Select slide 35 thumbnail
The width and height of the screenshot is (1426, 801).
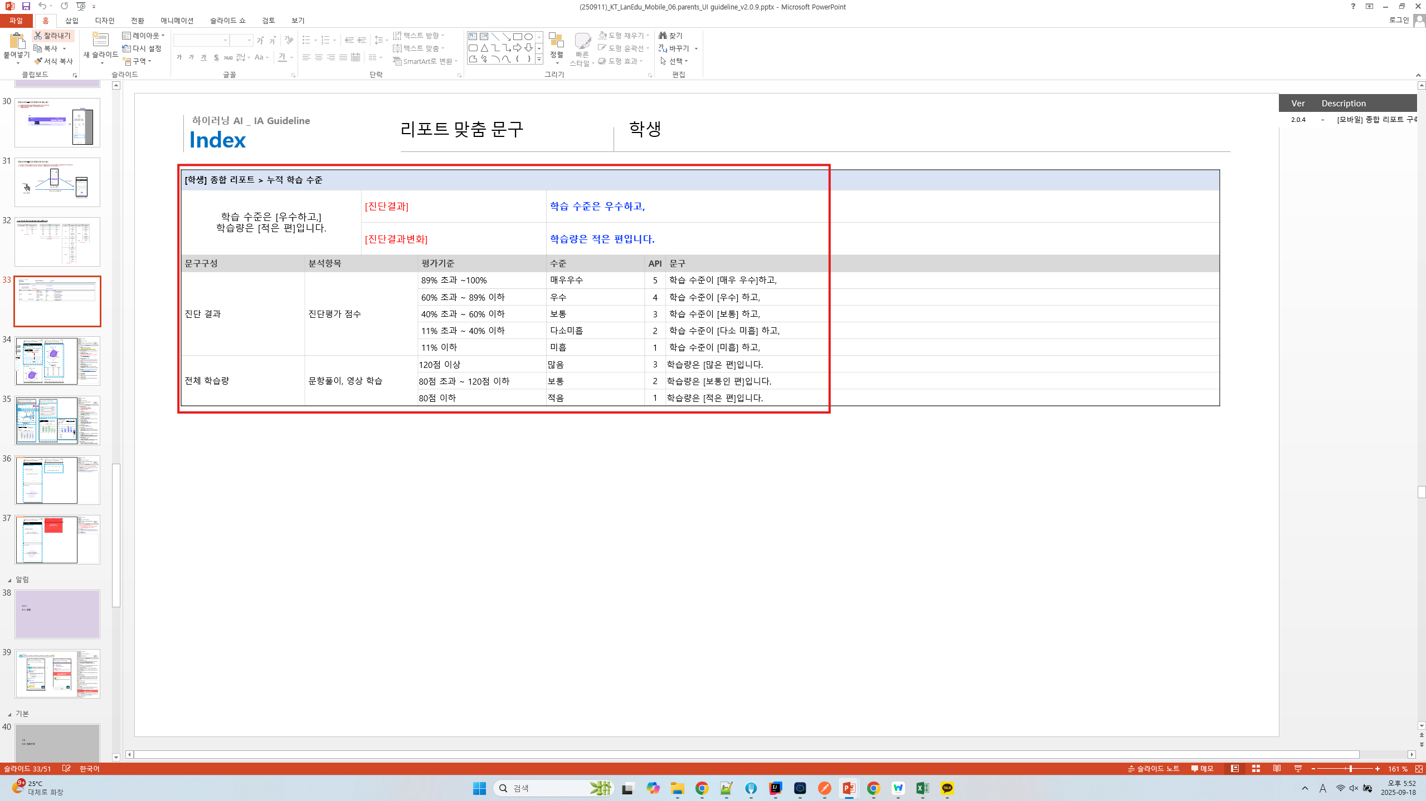coord(57,420)
